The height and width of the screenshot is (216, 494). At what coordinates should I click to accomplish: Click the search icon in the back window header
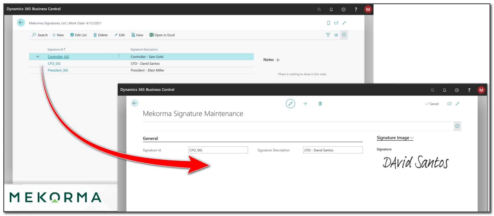click(319, 9)
